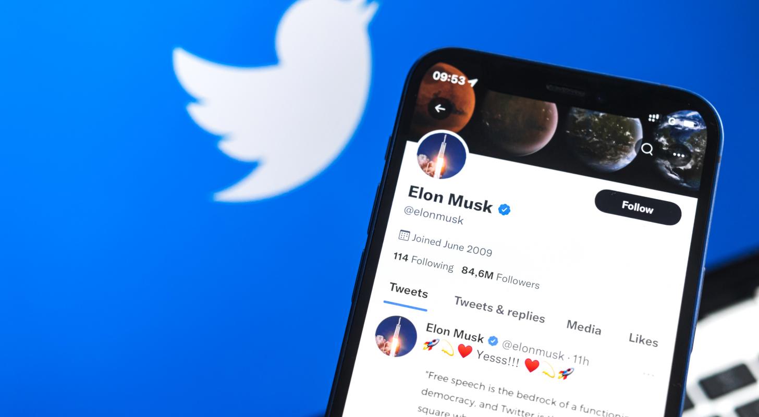Switch to the Likes tab
Viewport: 759px width, 417px height.
pyautogui.click(x=643, y=339)
